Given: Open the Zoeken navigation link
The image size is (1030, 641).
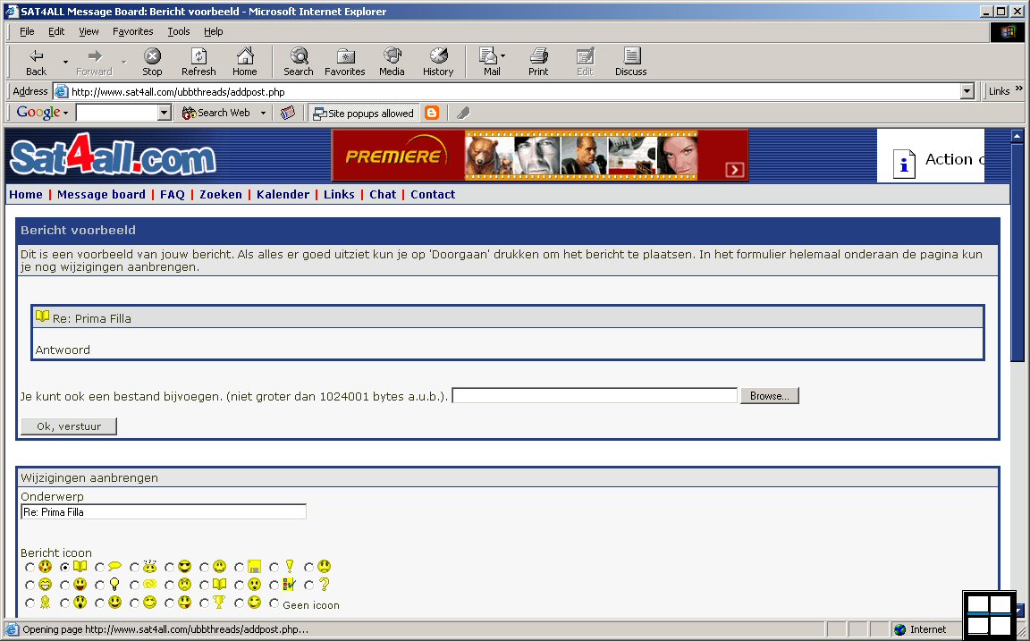Looking at the screenshot, I should [221, 194].
